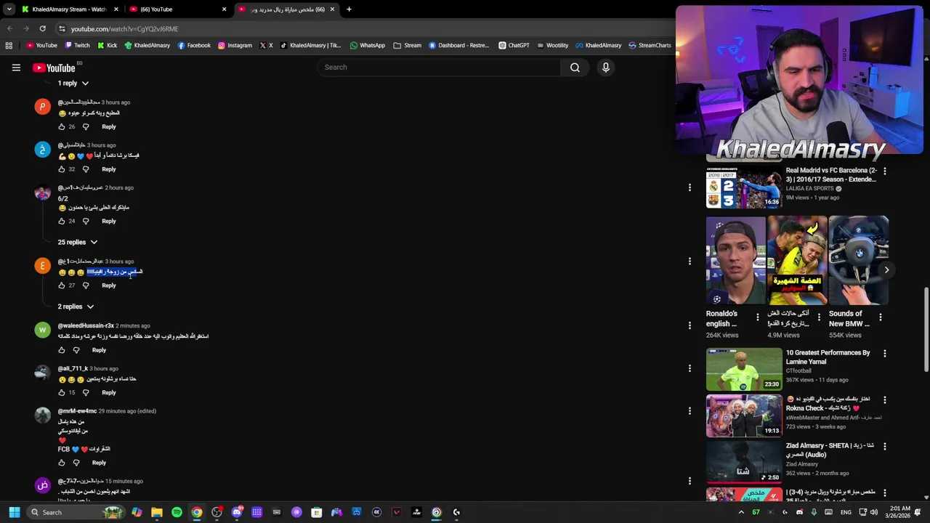The width and height of the screenshot is (930, 523).
Task: Click the browser reload button
Action: pyautogui.click(x=42, y=28)
